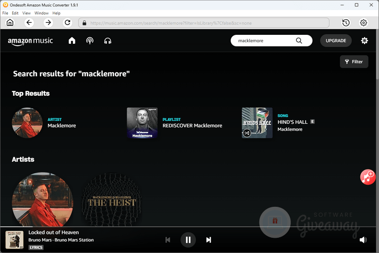Click the UPGRADE button
379x253 pixels.
[x=336, y=40]
